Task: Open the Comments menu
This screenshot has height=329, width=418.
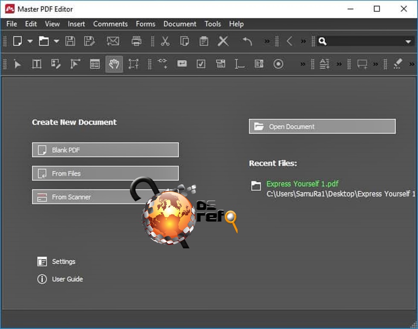Action: pos(110,24)
